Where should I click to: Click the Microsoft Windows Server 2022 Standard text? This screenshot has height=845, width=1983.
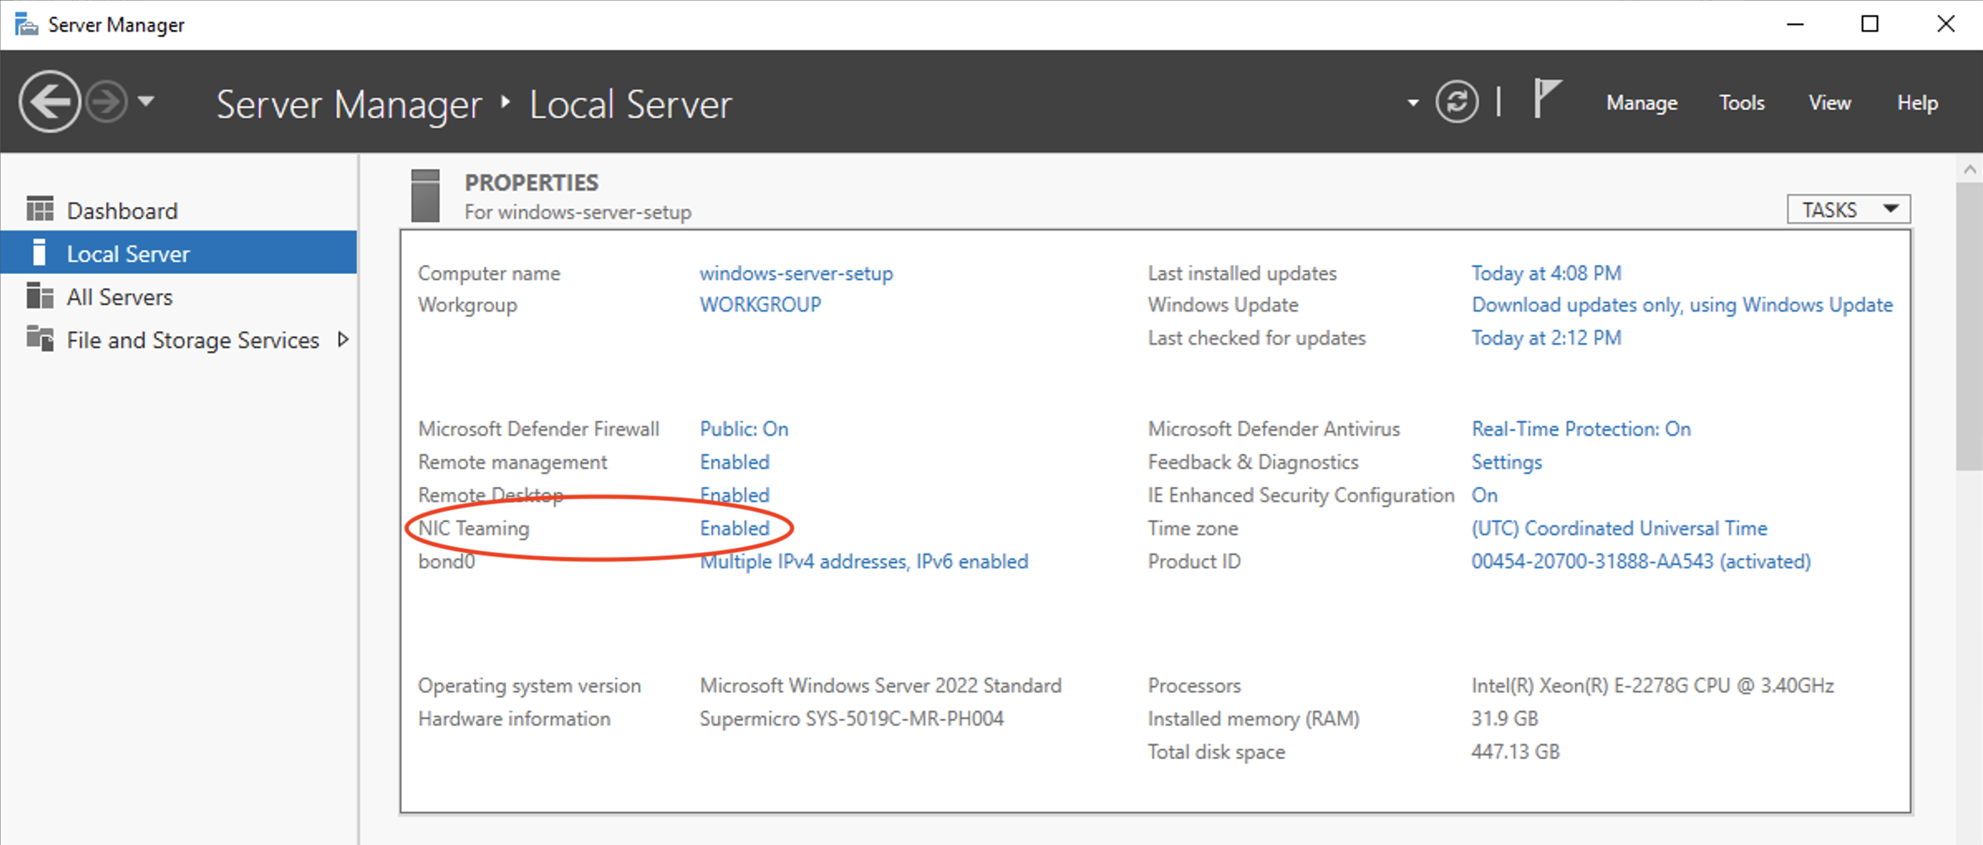click(x=880, y=686)
